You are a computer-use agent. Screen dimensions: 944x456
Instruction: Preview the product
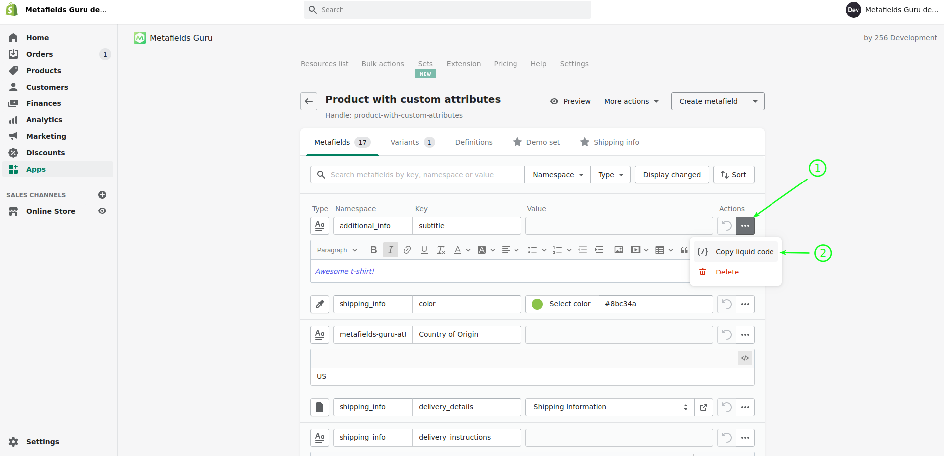pos(570,101)
